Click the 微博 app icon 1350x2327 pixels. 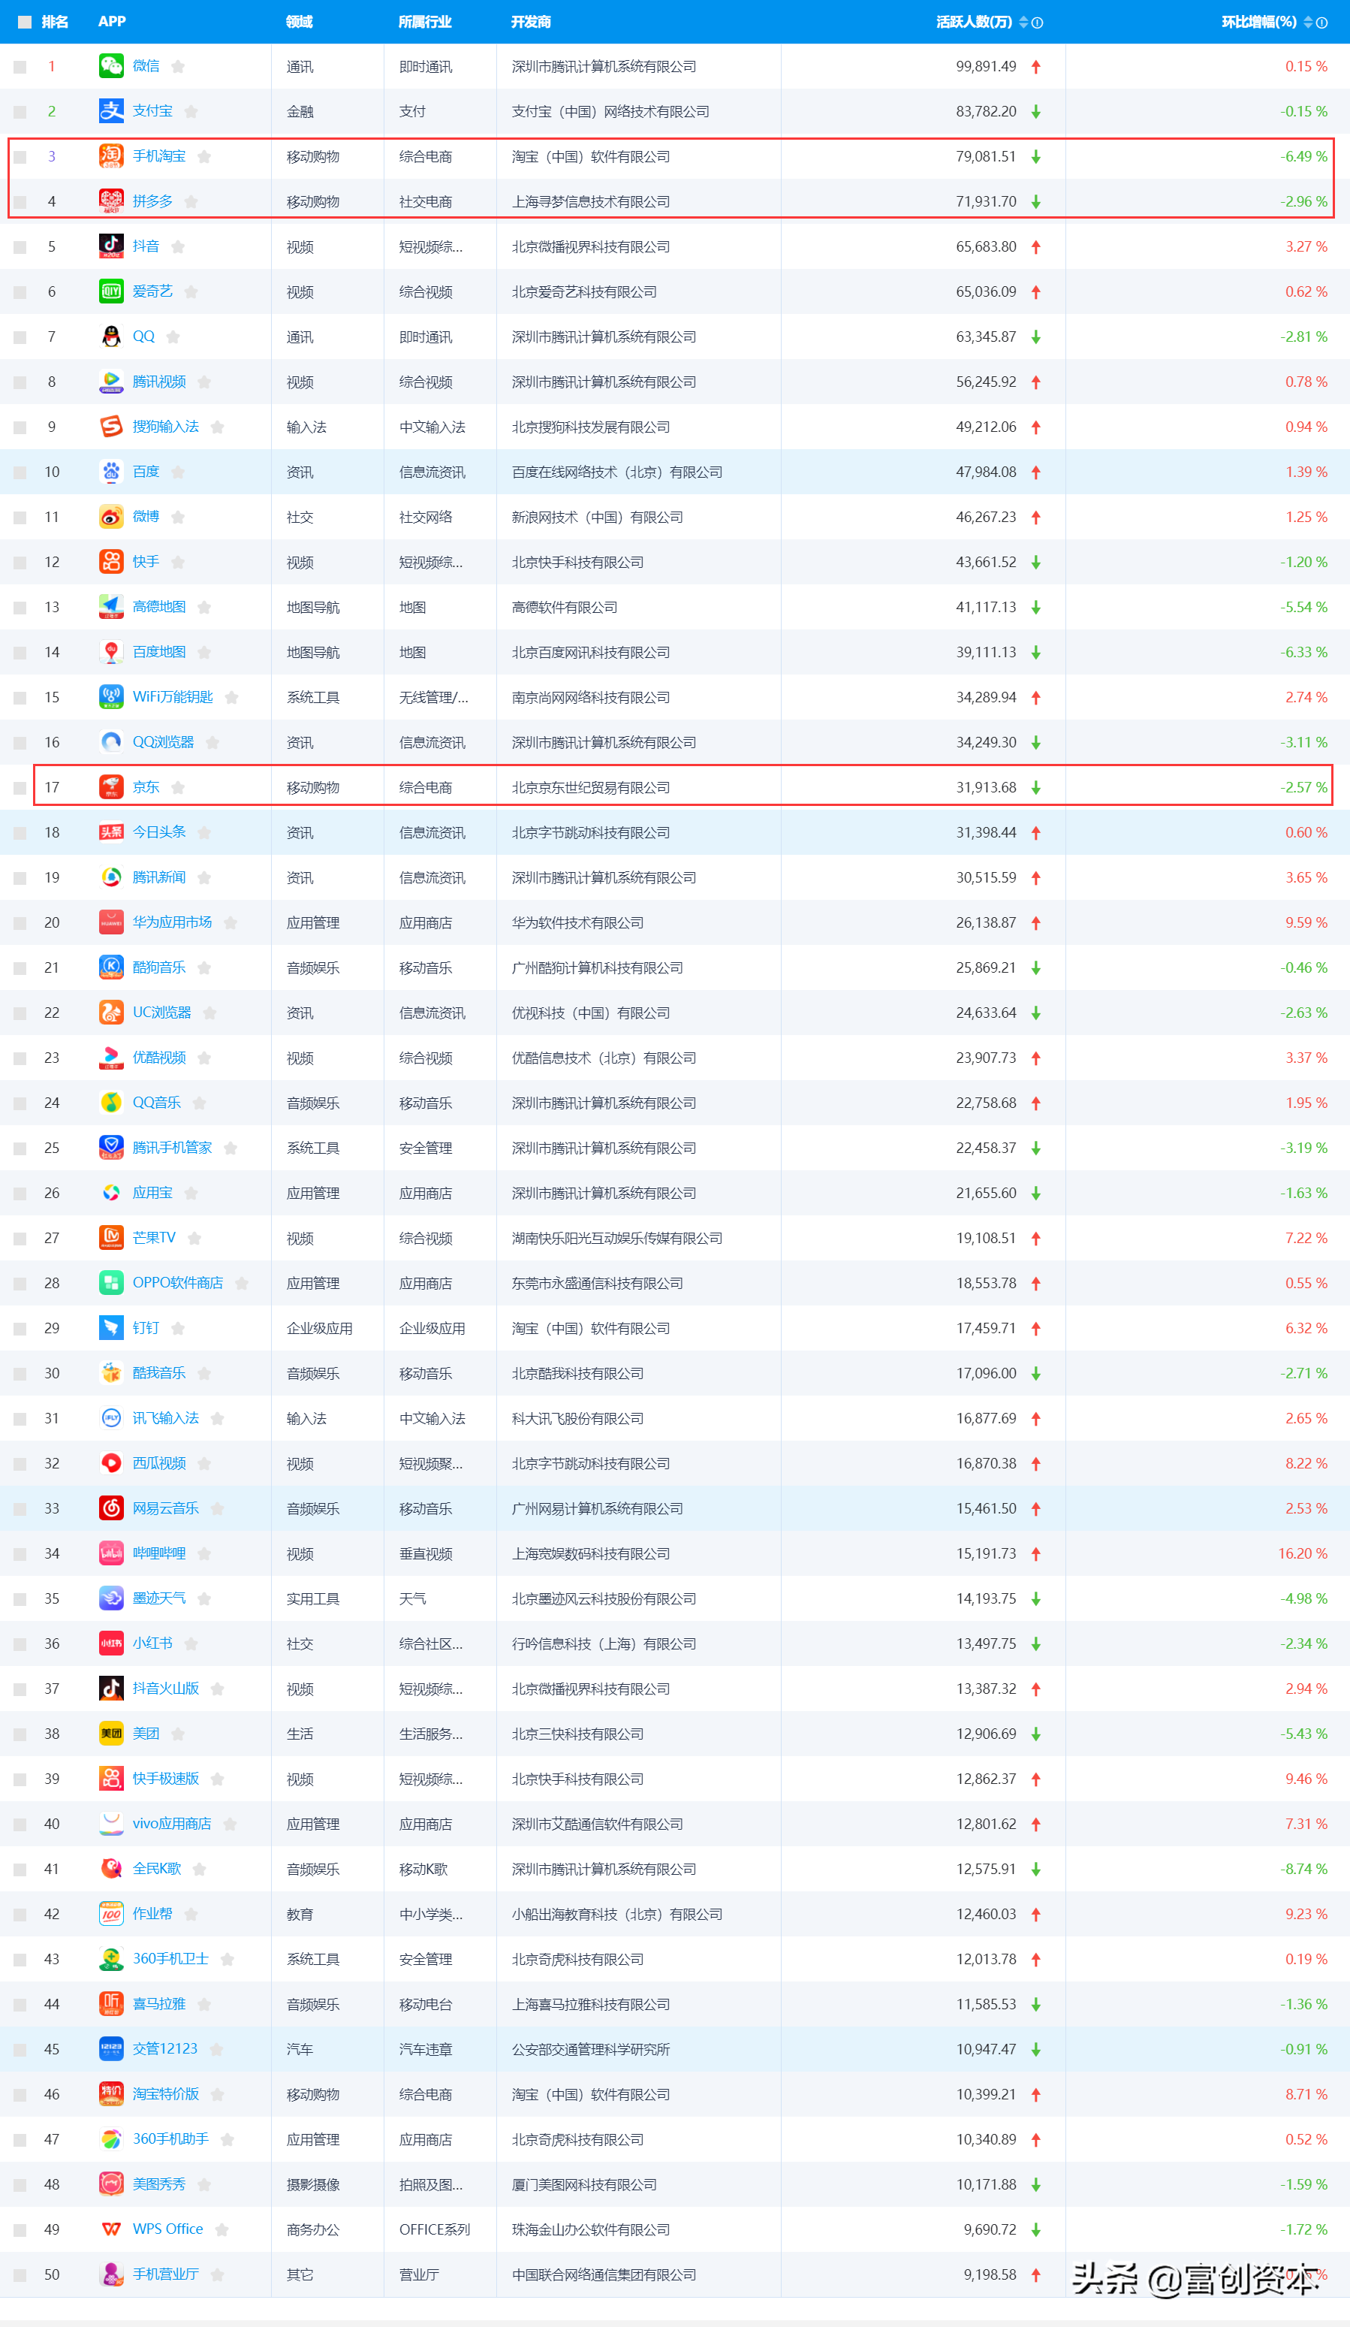110,516
